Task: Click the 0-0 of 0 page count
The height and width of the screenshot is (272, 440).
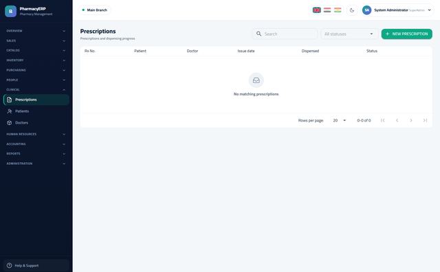Action: tap(364, 120)
